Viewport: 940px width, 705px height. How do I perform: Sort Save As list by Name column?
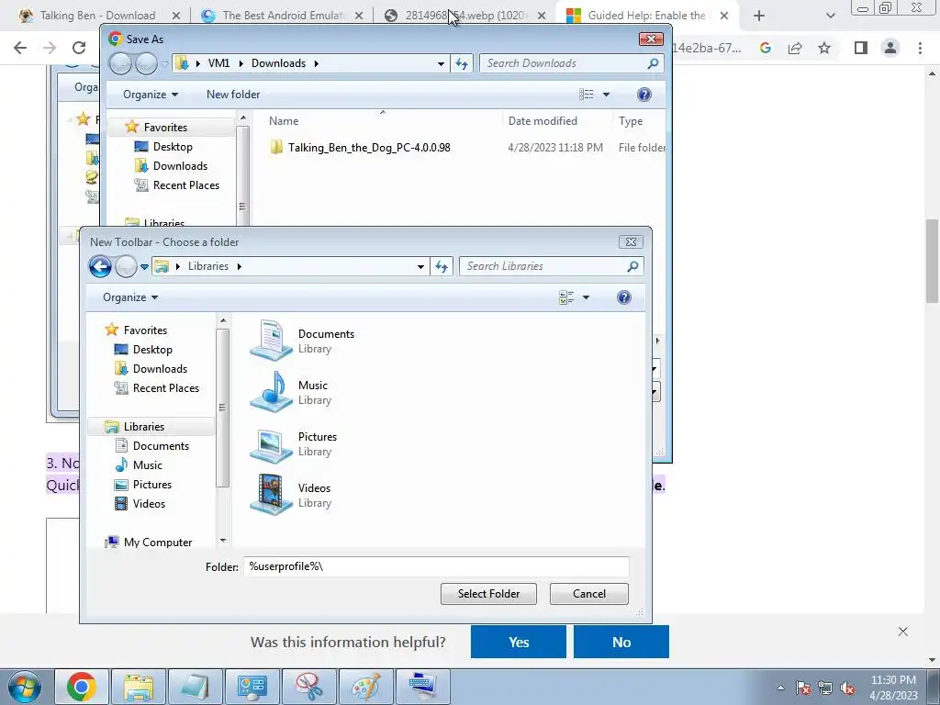click(x=284, y=121)
